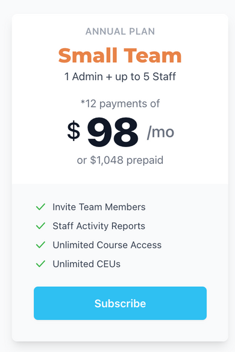This screenshot has width=235, height=352.
Task: Click the "*12 payments of" note
Action: tap(120, 104)
